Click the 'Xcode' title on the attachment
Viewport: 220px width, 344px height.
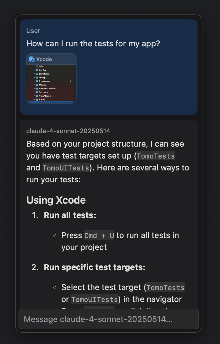44,59
